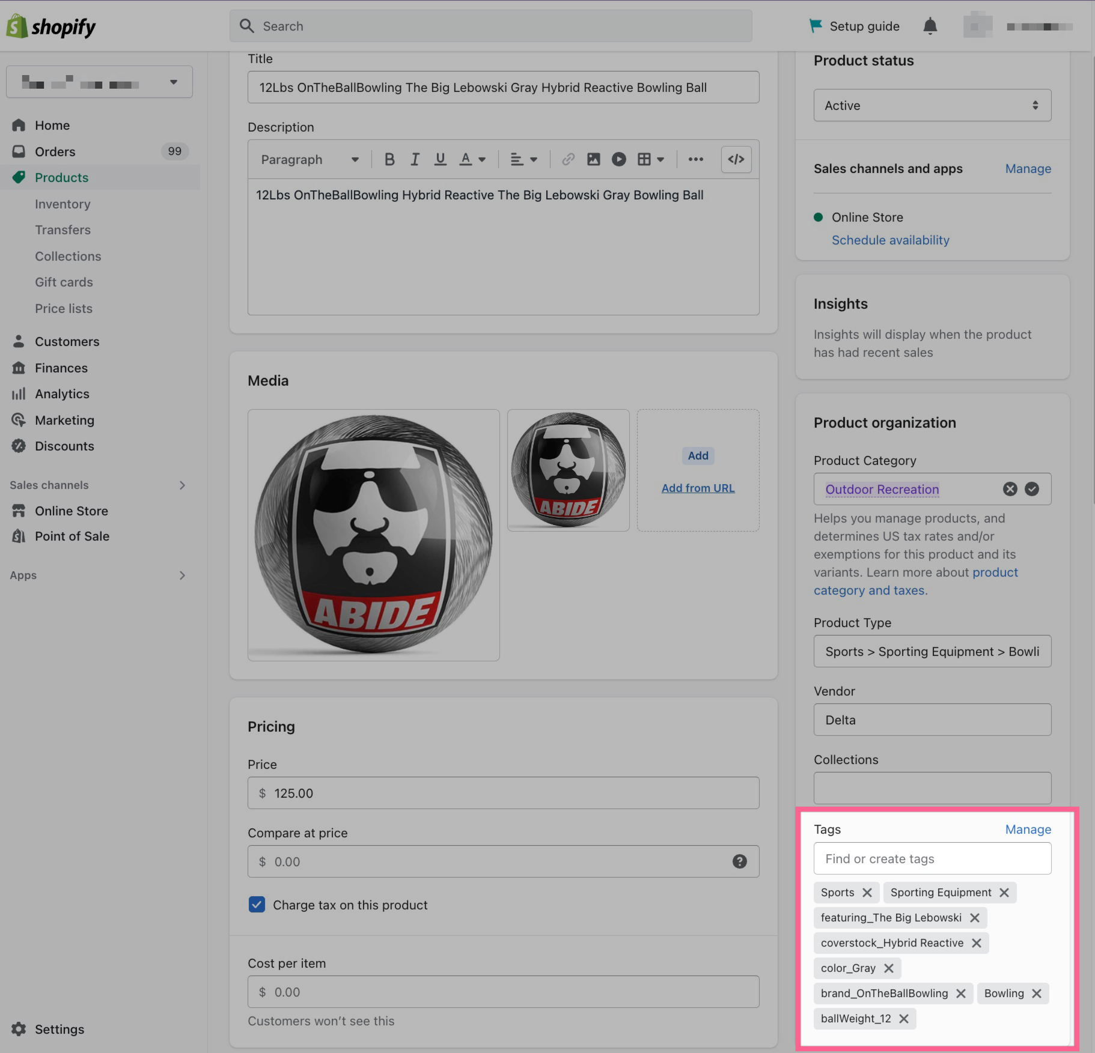Screen dimensions: 1095x1053
Task: Expand the Apps section chevron
Action: tap(182, 575)
